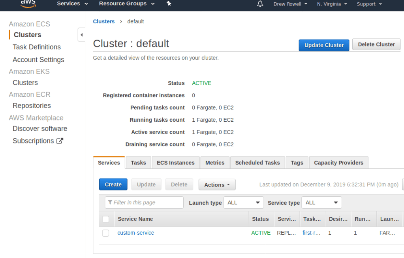Open the custom-service link
This screenshot has width=404, height=258.
point(136,233)
